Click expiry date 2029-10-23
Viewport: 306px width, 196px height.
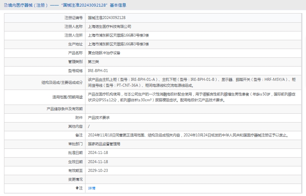click(x=98, y=170)
